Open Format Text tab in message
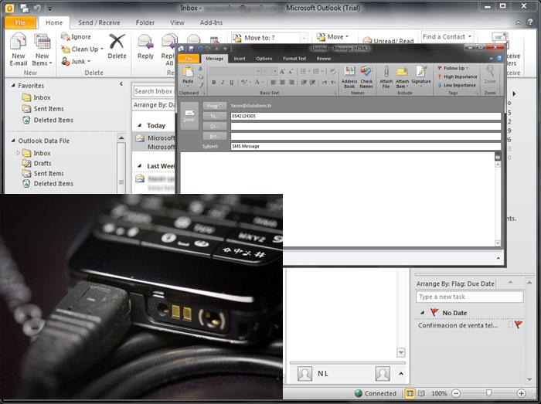The width and height of the screenshot is (541, 404). click(294, 59)
